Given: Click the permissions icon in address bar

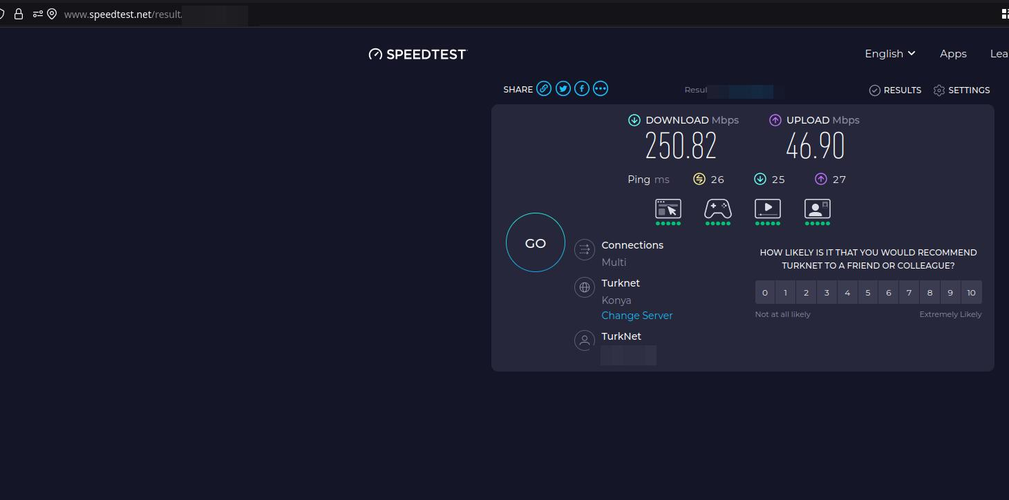Looking at the screenshot, I should pos(37,14).
